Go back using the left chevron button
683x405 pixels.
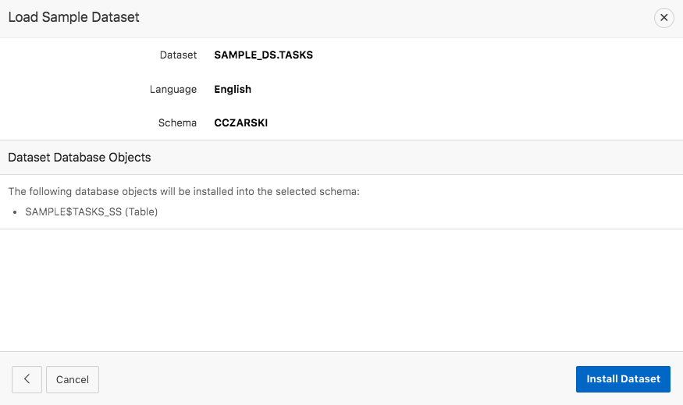click(x=27, y=379)
